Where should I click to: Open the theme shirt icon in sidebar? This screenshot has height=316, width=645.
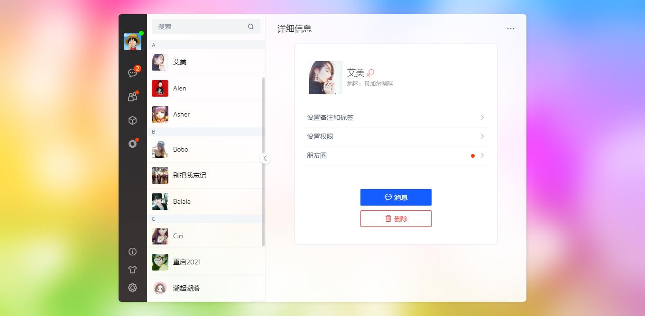coord(133,269)
